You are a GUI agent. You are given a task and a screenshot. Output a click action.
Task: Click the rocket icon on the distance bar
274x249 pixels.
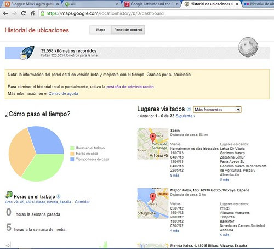point(27,52)
